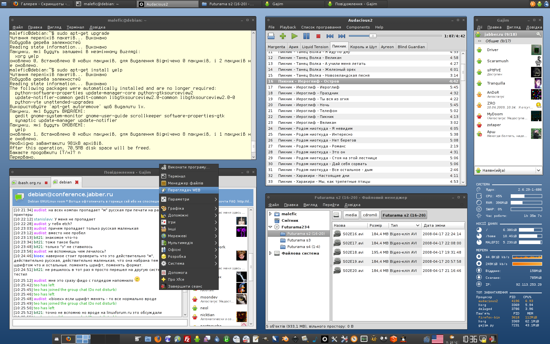Screen dimensions: 550x344
Task: Switch to the Король и Шут playlist tab
Action: tap(363, 47)
